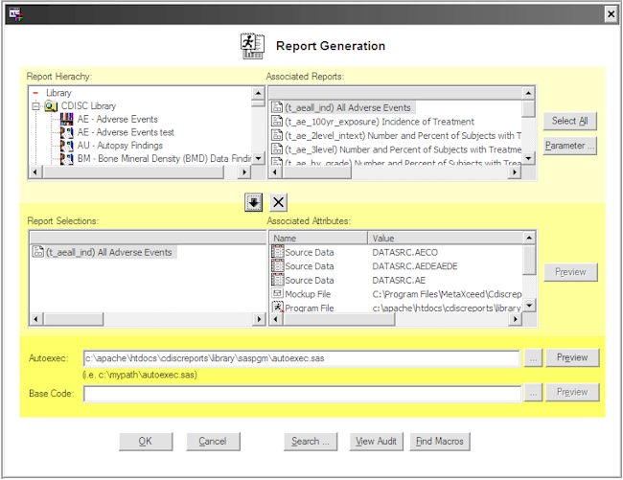Click the t_ae_3level report icon
This screenshot has width=623, height=480.
[277, 149]
